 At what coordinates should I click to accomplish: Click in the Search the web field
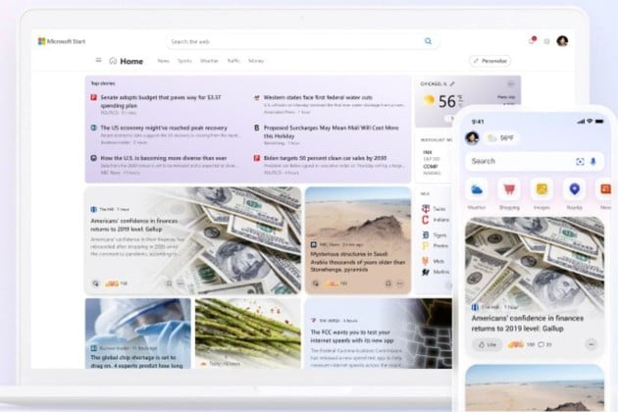point(294,41)
